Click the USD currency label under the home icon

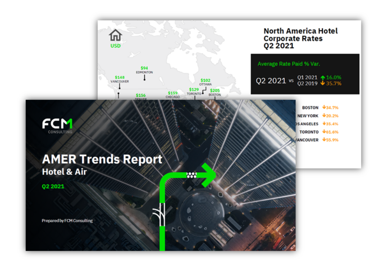click(115, 46)
